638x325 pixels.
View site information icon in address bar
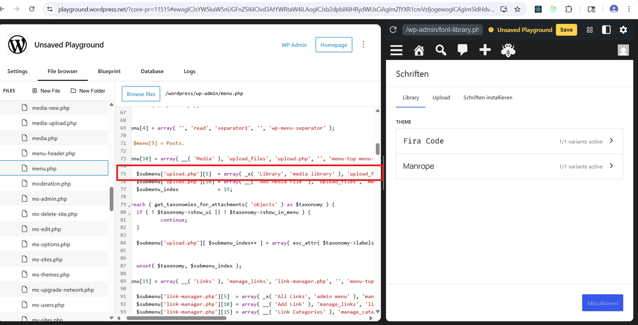click(x=49, y=9)
